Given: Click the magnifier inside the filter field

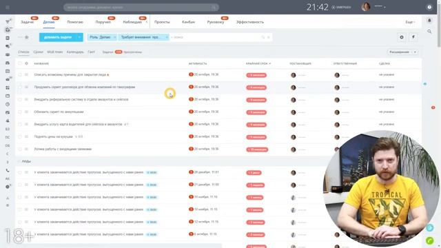Looking at the screenshot, I should (x=263, y=37).
